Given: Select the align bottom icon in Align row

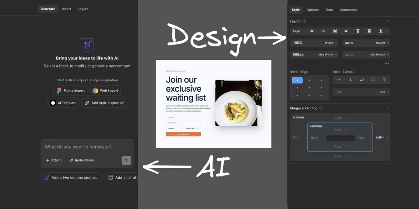Looking at the screenshot, I should click(x=381, y=31).
